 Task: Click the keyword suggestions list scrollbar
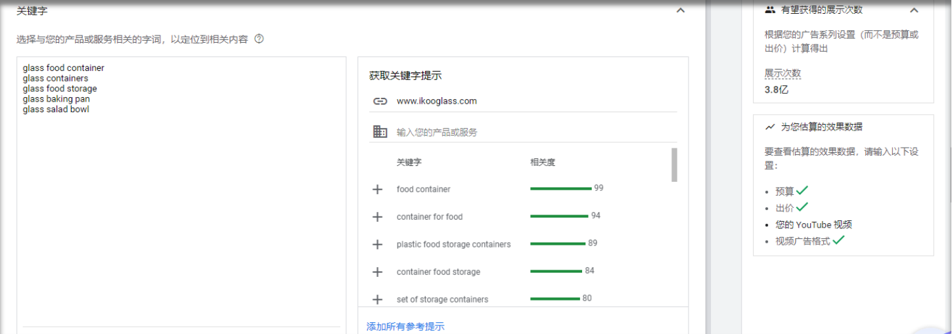tap(674, 165)
